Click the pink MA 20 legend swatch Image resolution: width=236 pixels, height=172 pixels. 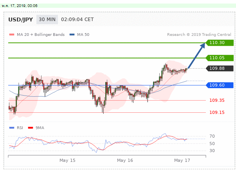(12, 35)
